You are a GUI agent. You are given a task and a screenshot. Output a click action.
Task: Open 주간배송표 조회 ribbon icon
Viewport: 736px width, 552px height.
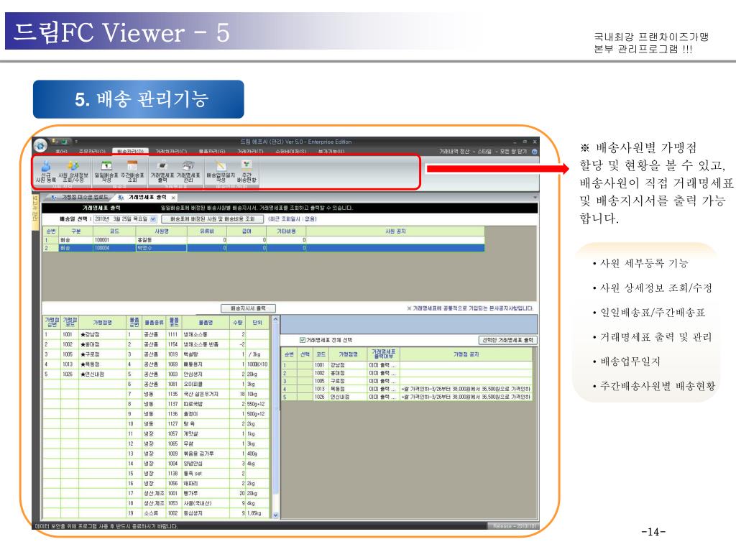coord(132,171)
